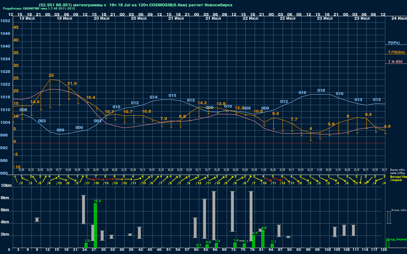Click the 45 temperature axis tick
Image resolution: width=407 pixels, height=254 pixels.
pos(16,27)
